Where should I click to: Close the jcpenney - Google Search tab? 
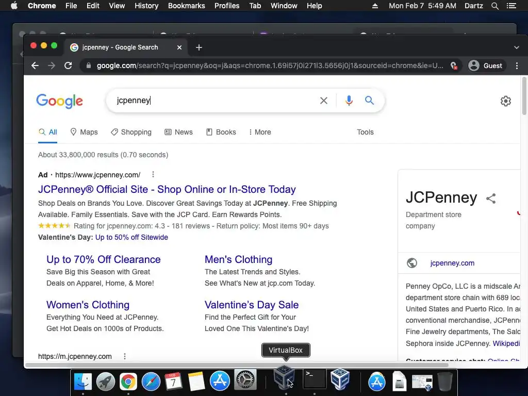point(179,47)
